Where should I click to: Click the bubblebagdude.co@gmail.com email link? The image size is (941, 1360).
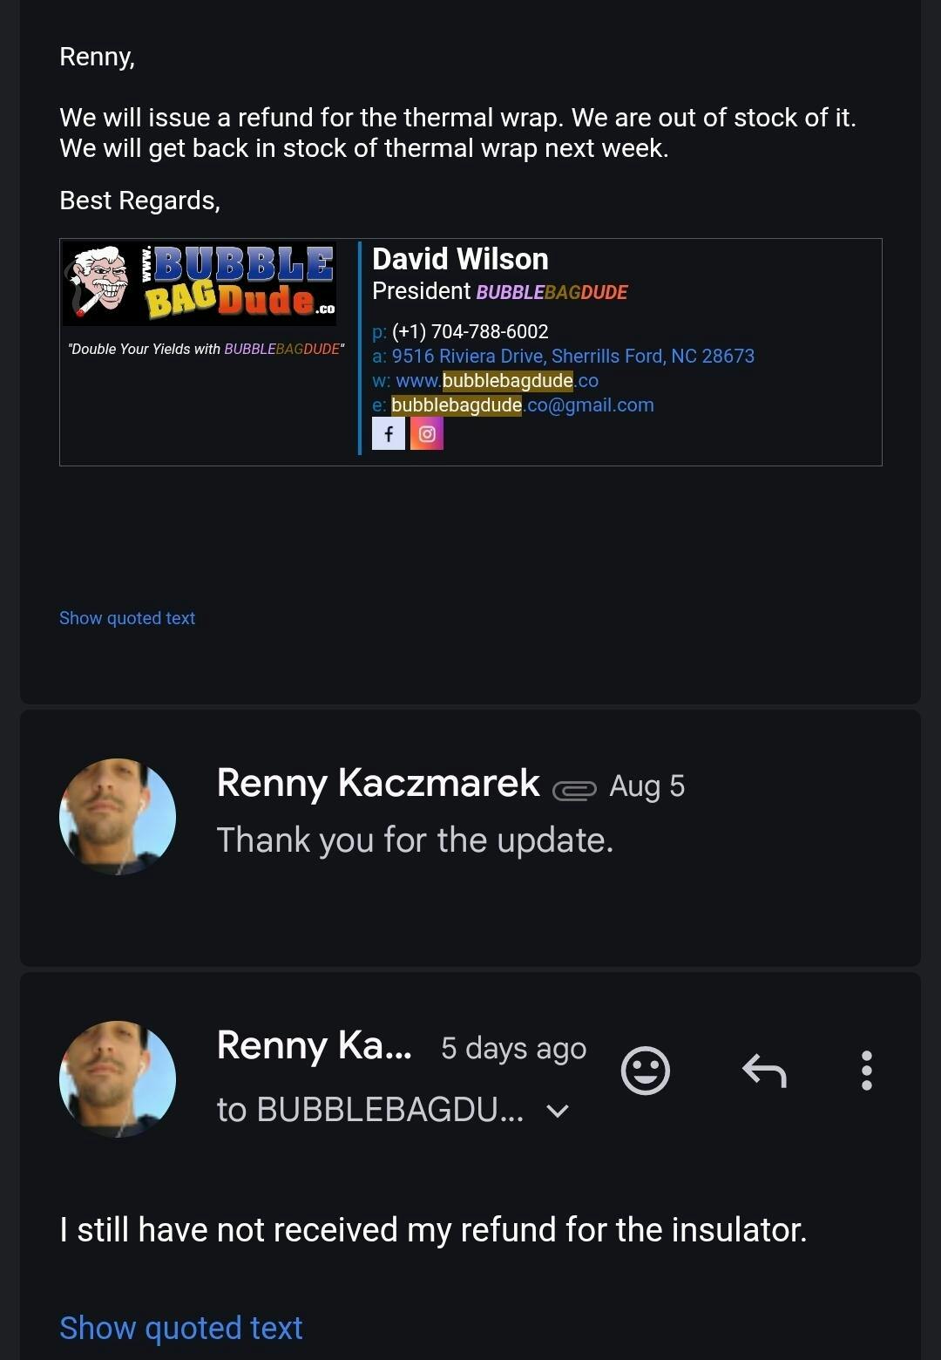coord(522,405)
